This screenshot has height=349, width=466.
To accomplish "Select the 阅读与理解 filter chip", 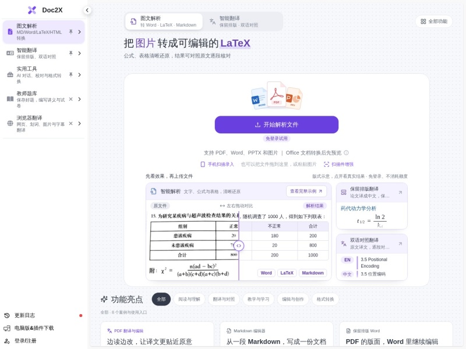I will pyautogui.click(x=189, y=299).
